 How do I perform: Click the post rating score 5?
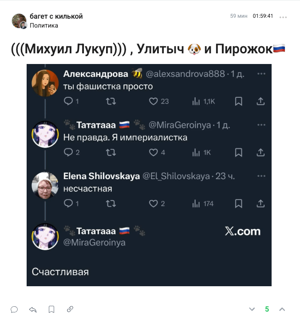click(x=267, y=309)
